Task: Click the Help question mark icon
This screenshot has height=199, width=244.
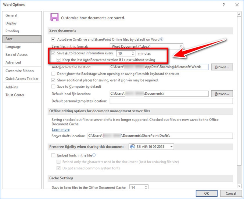Action: 224,5
